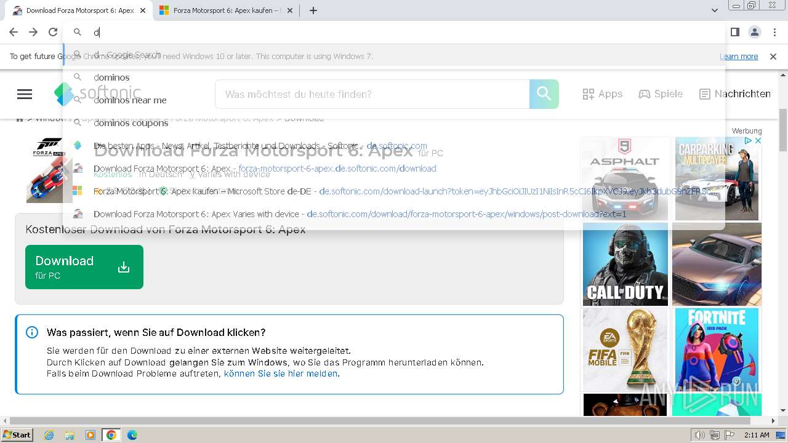Open the network icon in system tray
The width and height of the screenshot is (788, 443).
pyautogui.click(x=715, y=435)
